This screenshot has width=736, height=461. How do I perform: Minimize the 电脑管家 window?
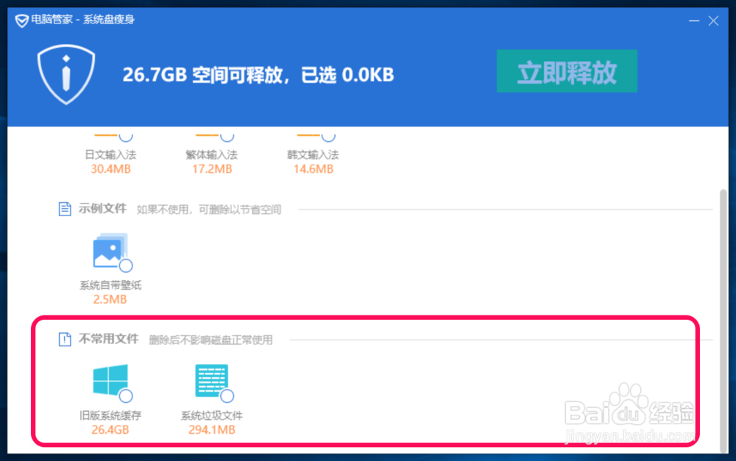click(x=693, y=21)
